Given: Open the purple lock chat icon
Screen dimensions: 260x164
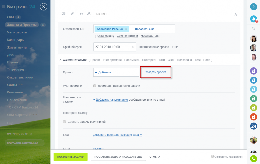Looking at the screenshot, I should click(x=254, y=71).
